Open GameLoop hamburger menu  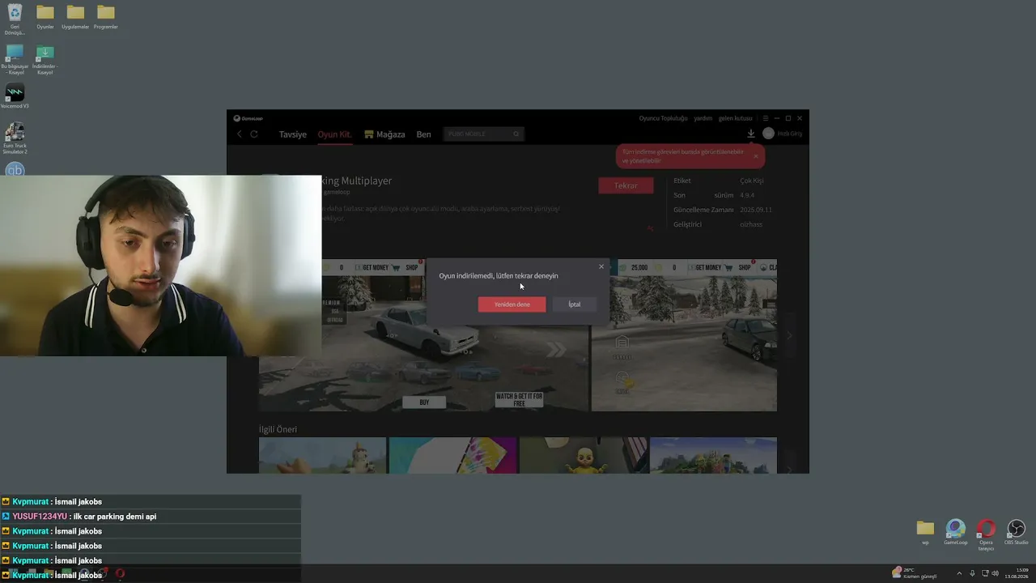765,118
